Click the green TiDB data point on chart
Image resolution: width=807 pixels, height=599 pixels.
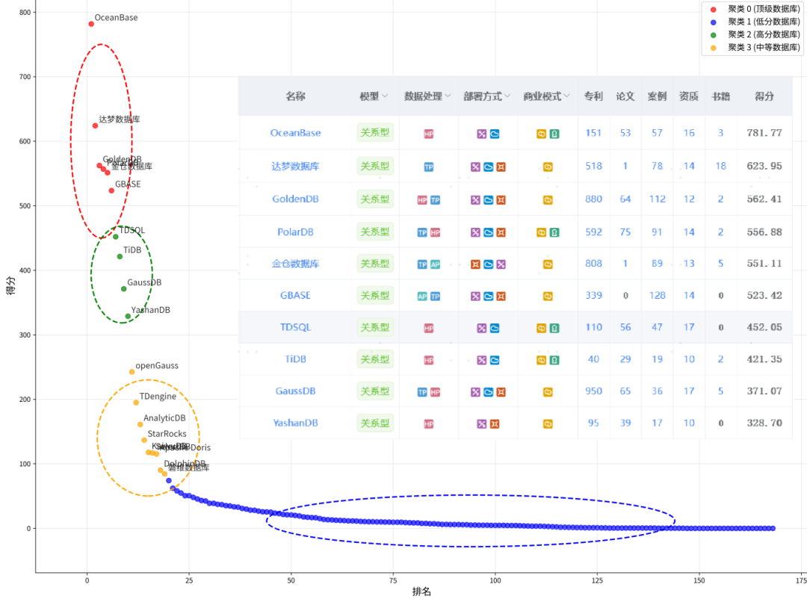pos(120,257)
